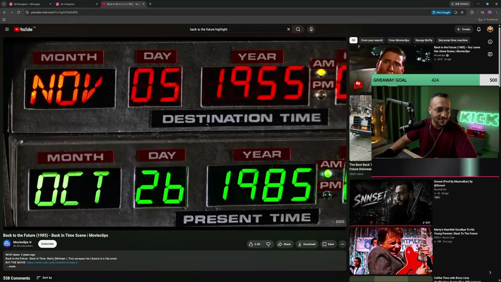The width and height of the screenshot is (501, 282).
Task: Save the video to a playlist
Action: click(x=328, y=244)
